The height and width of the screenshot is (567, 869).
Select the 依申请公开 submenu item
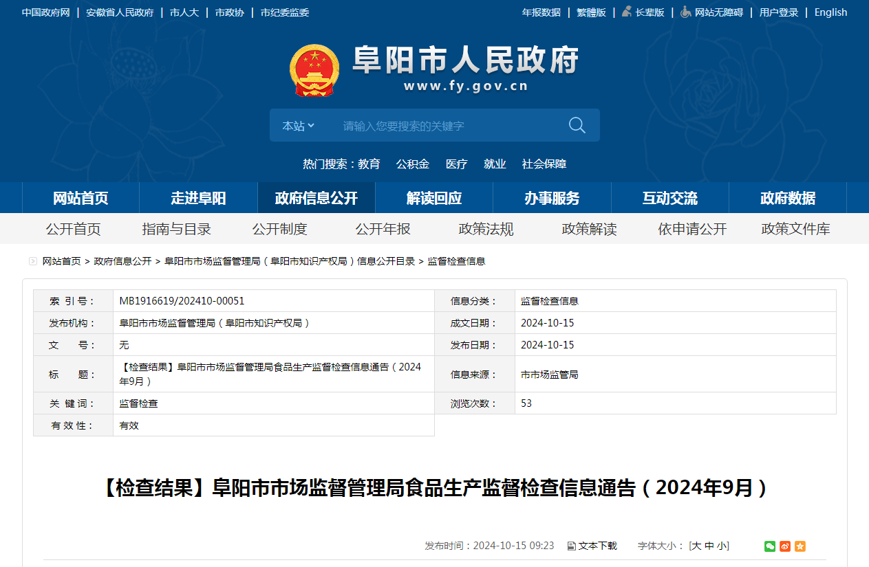pos(692,229)
